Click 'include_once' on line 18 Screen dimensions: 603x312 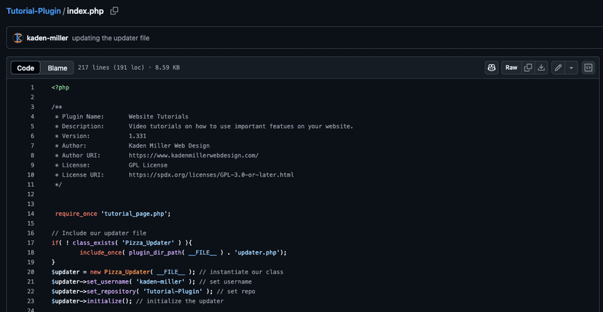(x=99, y=252)
